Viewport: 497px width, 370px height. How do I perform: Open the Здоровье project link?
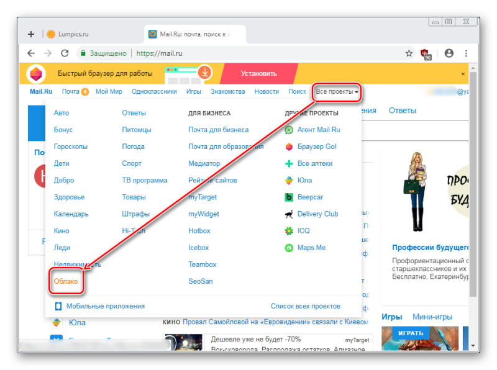click(x=69, y=197)
